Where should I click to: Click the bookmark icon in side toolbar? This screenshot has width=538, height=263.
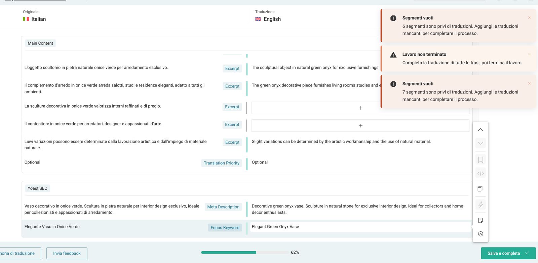(481, 160)
